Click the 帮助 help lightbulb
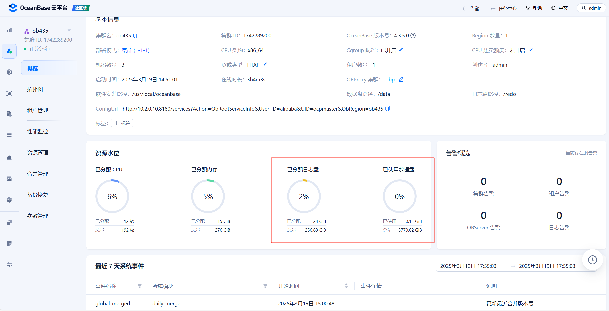Image resolution: width=609 pixels, height=311 pixels. [534, 8]
